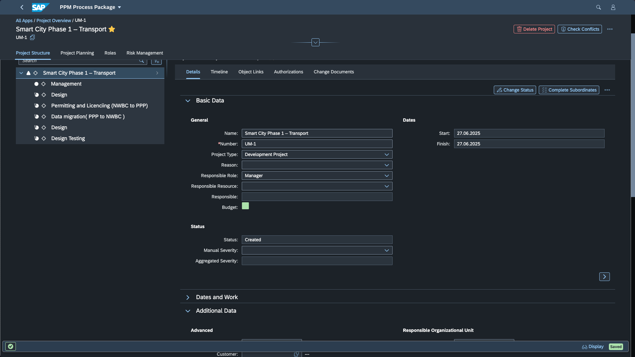Click the green success status icon
635x357 pixels.
pyautogui.click(x=11, y=346)
